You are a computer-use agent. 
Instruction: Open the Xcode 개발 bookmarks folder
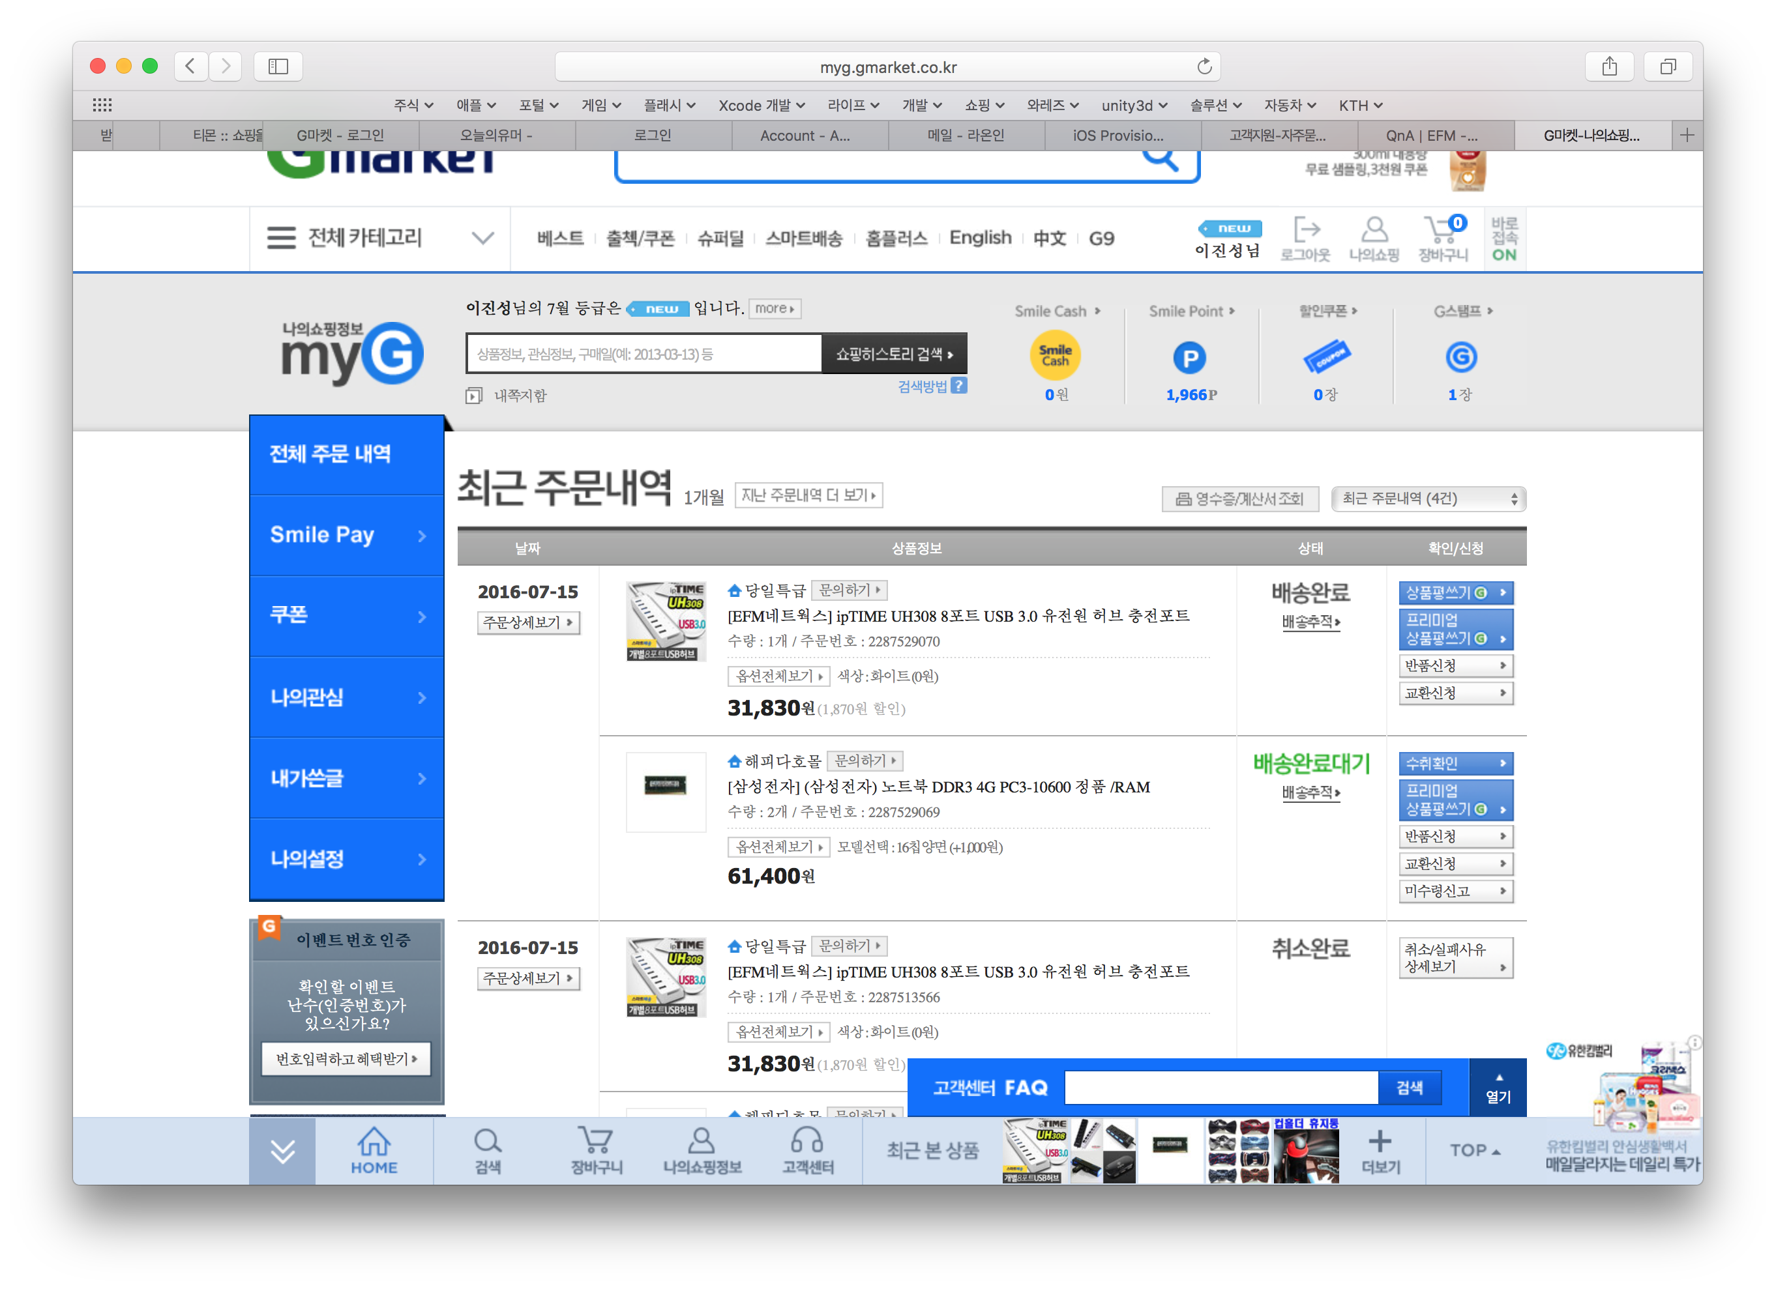pos(761,105)
